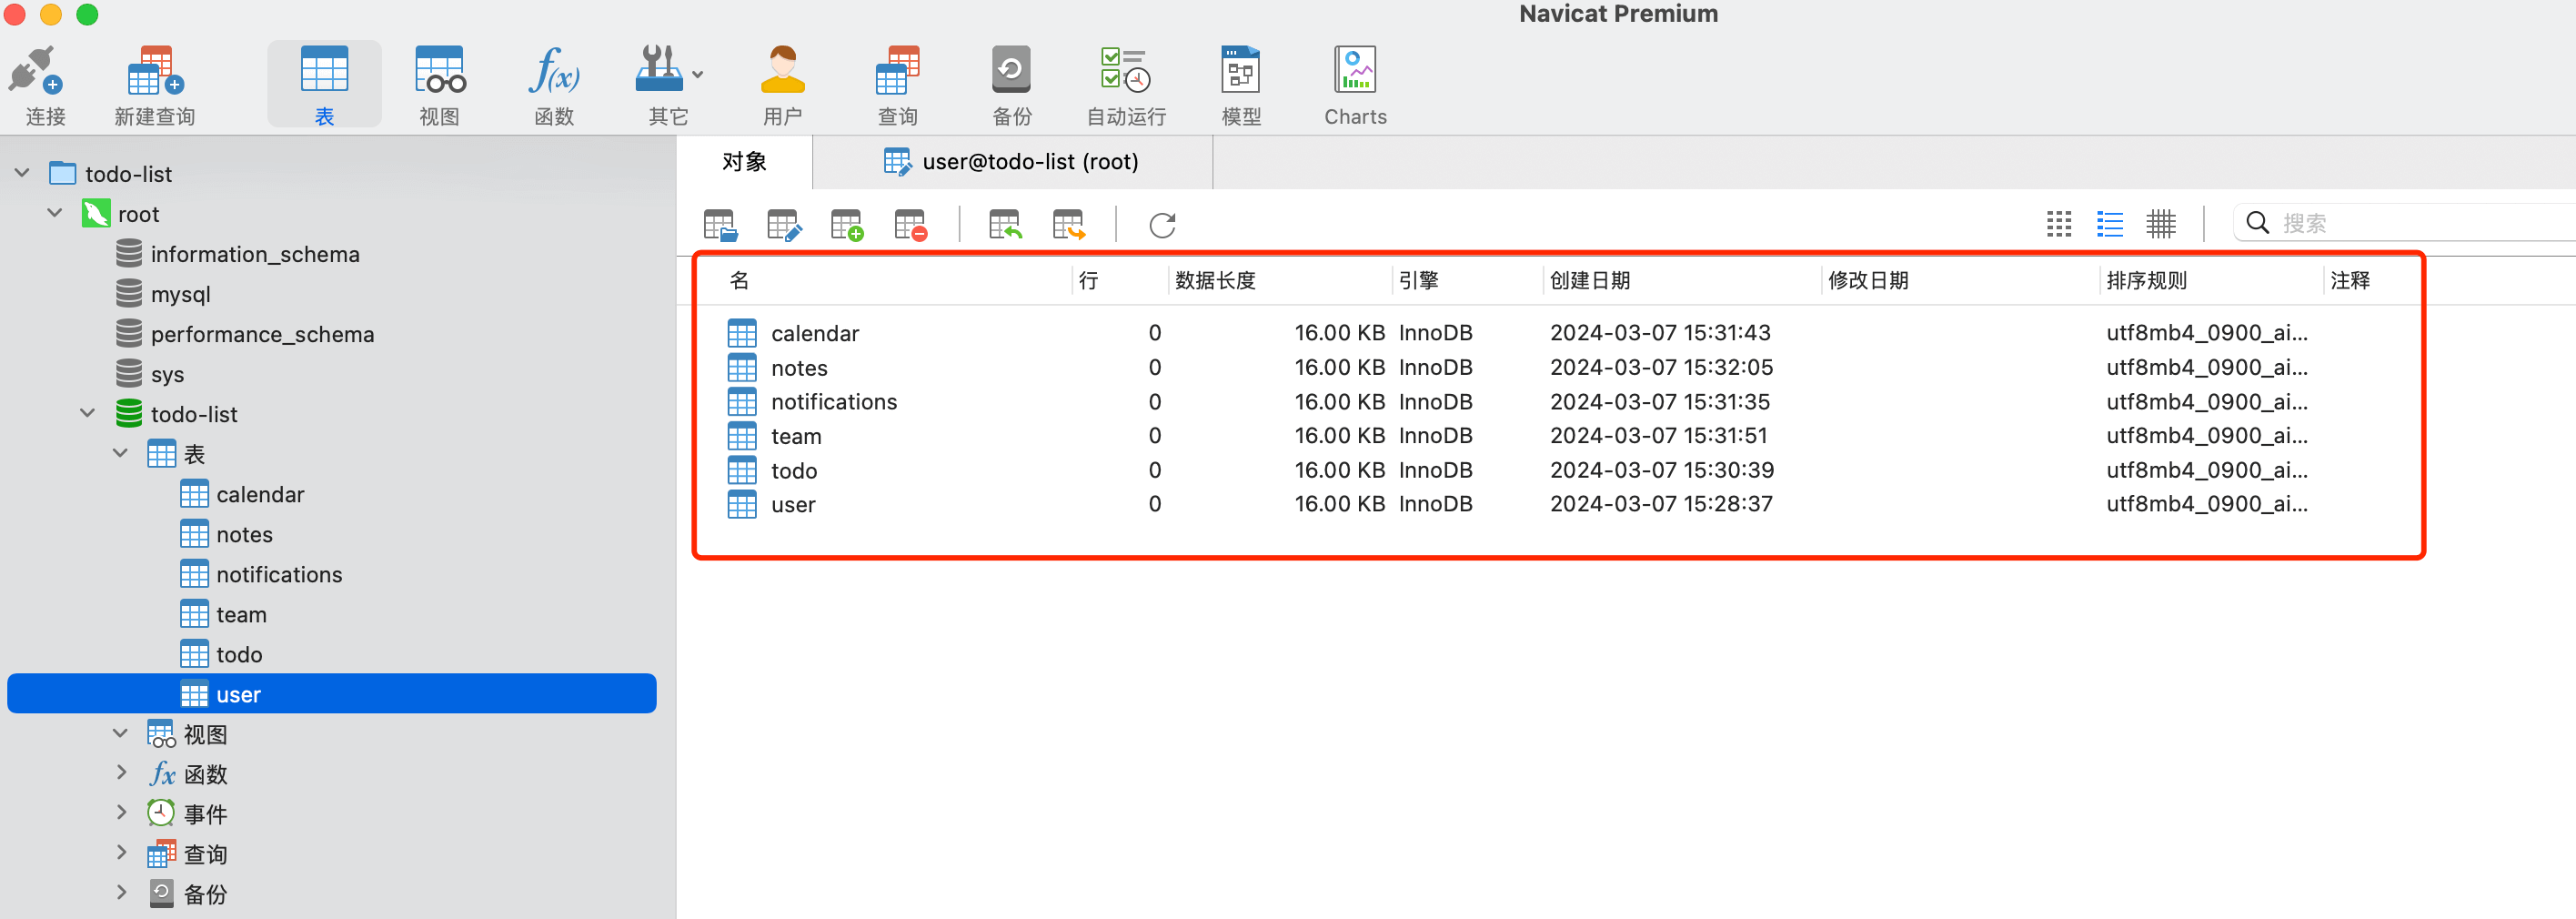Switch to the detail view mode
Viewport: 2576px width, 919px height.
[2160, 224]
